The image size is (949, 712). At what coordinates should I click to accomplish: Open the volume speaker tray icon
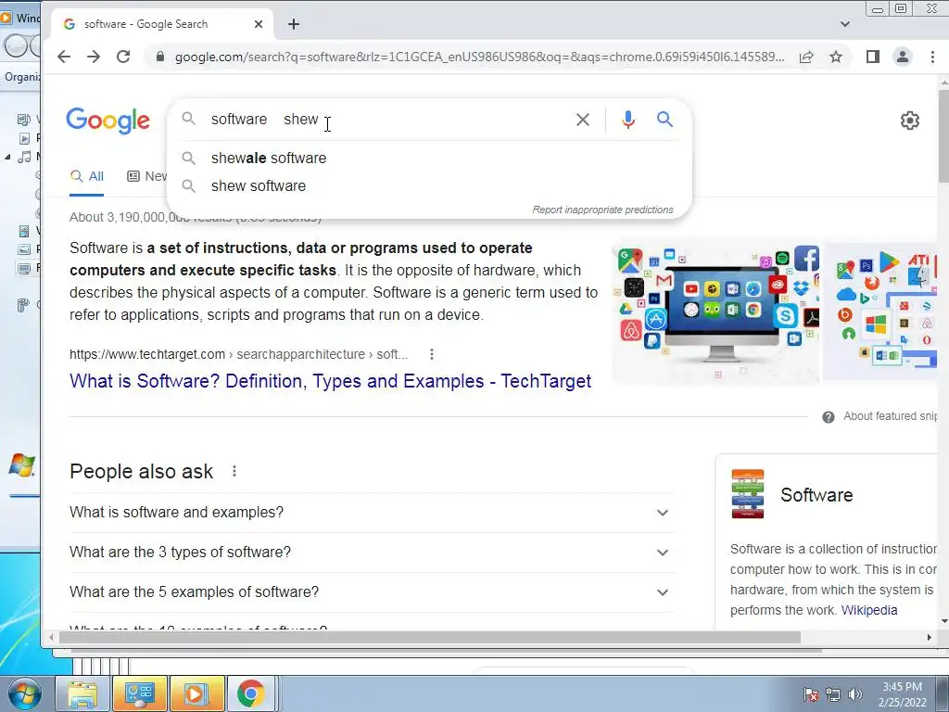pos(855,694)
